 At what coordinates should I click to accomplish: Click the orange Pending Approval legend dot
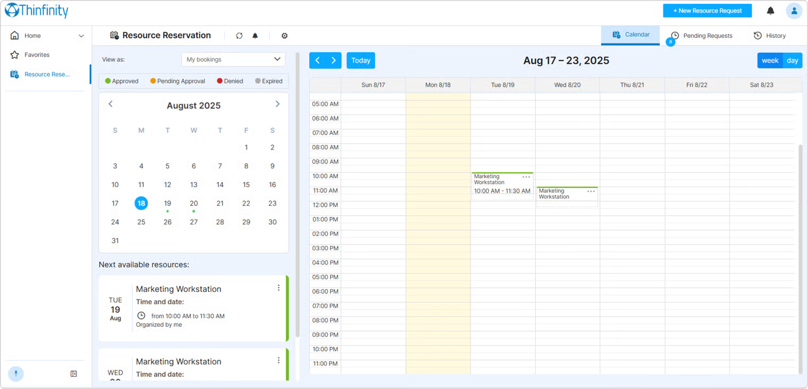[x=153, y=81]
